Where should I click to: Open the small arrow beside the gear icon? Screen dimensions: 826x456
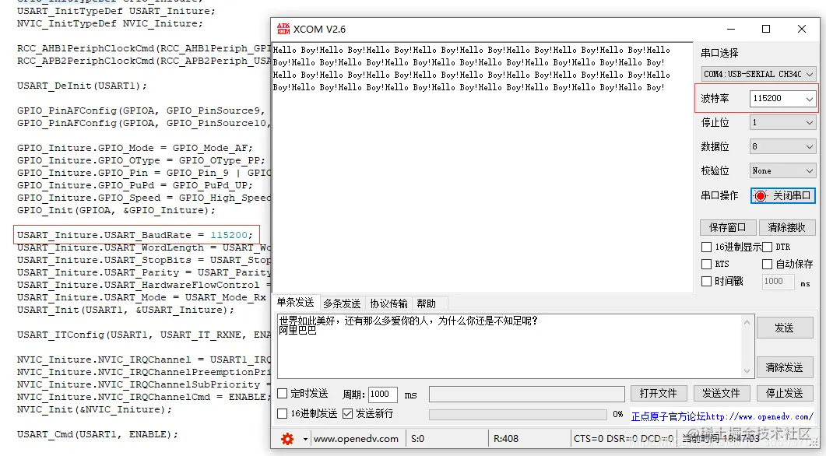pyautogui.click(x=305, y=439)
